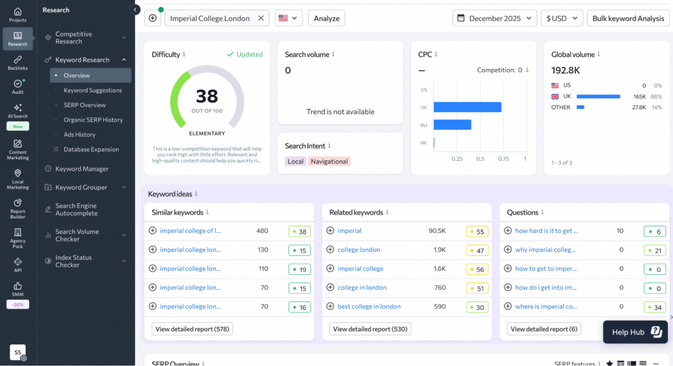Image resolution: width=673 pixels, height=366 pixels.
Task: Show the Difficulty info tooltip
Action: tap(184, 54)
